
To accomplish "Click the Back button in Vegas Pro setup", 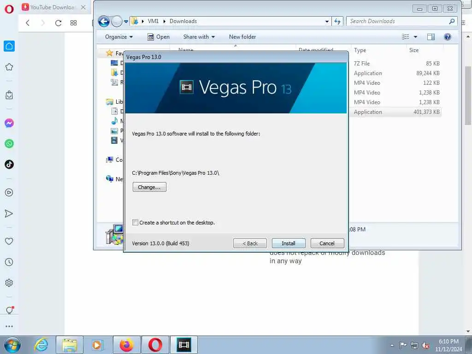I will click(x=250, y=243).
